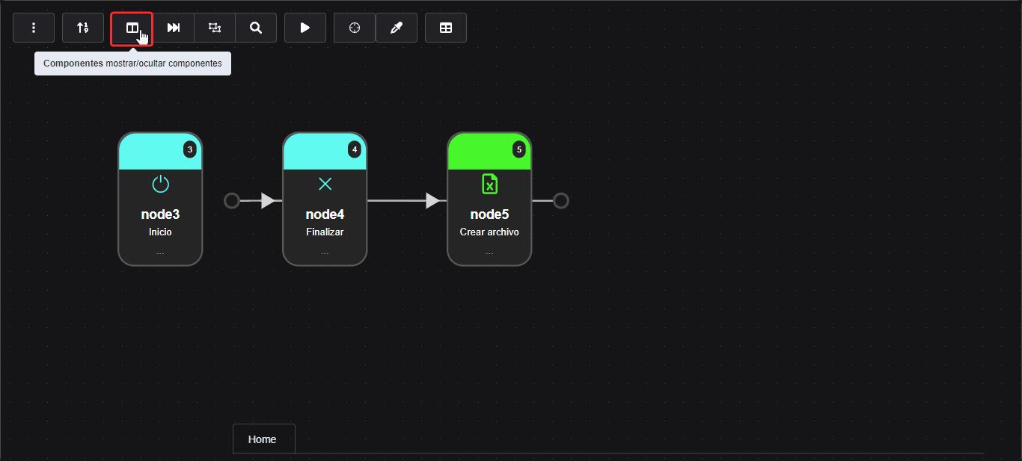Click the number 3 badge on node3
The height and width of the screenshot is (461, 1022).
[x=190, y=150]
